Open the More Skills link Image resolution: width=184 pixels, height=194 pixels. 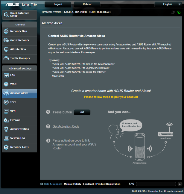click(58, 76)
